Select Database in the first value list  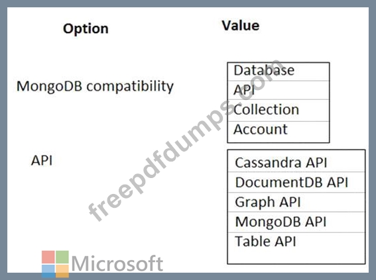click(x=278, y=71)
